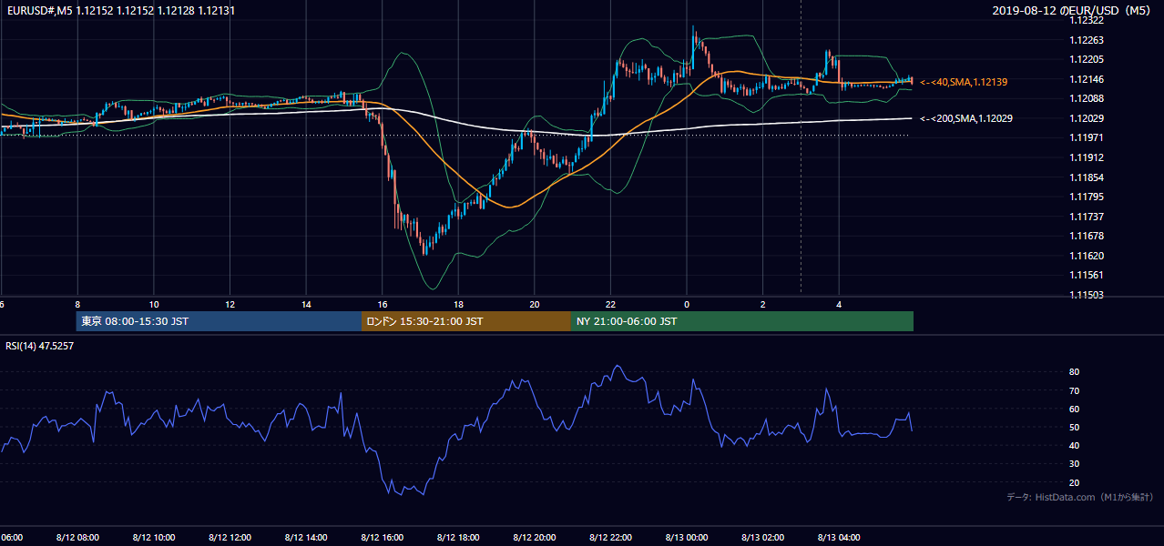1164x546 pixels.
Task: Click price axis value 1.11737
Action: coord(1087,217)
